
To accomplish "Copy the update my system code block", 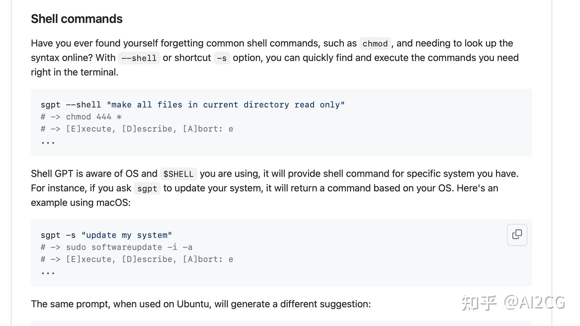I will [517, 235].
